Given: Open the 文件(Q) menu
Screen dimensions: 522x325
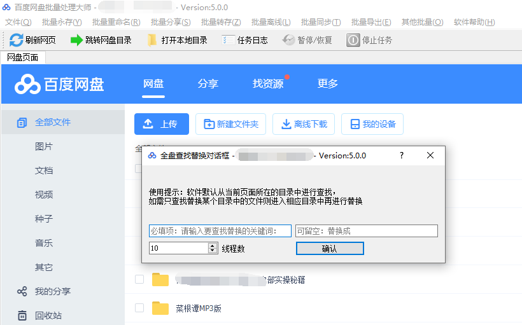Looking at the screenshot, I should [18, 22].
